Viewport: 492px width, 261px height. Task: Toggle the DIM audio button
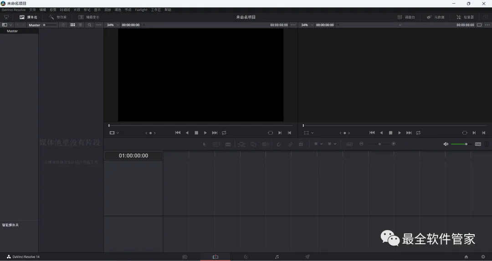point(478,144)
